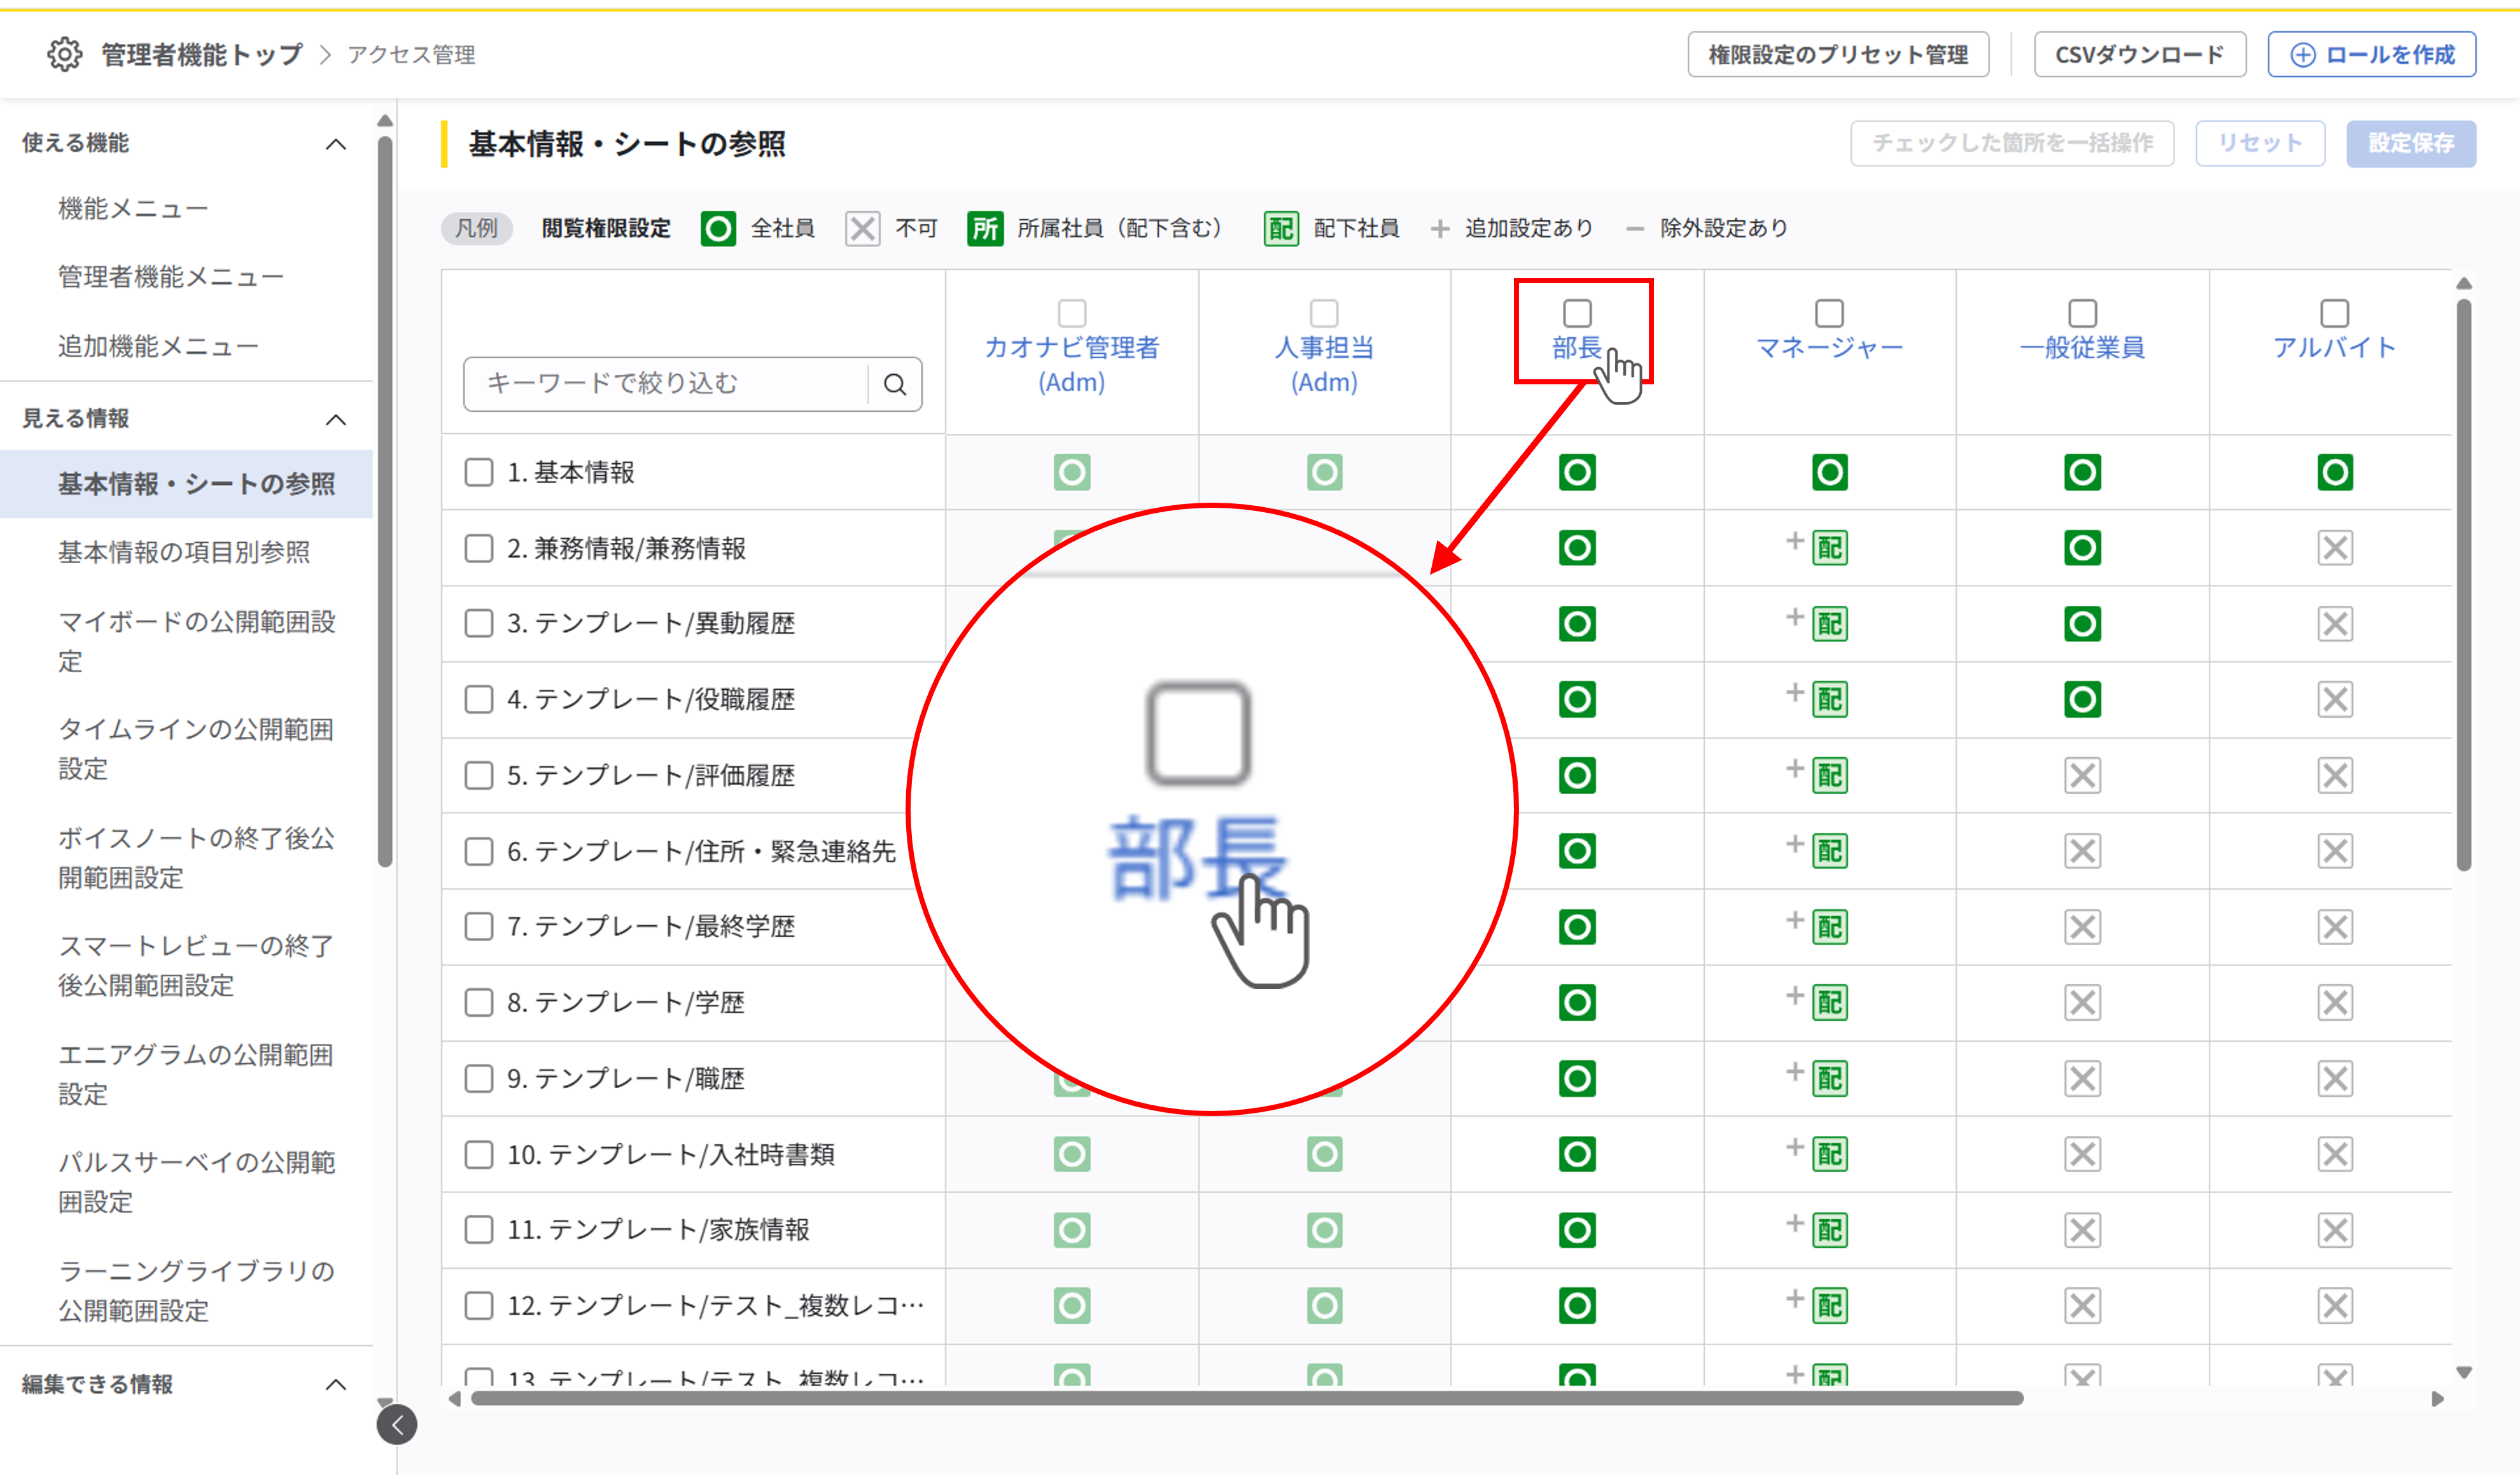Check the 部長 column checkbox

click(1577, 313)
